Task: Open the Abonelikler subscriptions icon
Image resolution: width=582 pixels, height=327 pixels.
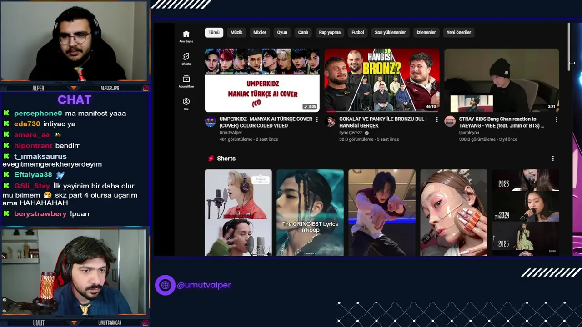Action: click(x=186, y=81)
